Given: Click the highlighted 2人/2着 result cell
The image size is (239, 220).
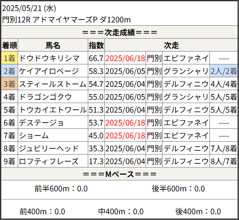Looking at the screenshot, I should 224,71.
